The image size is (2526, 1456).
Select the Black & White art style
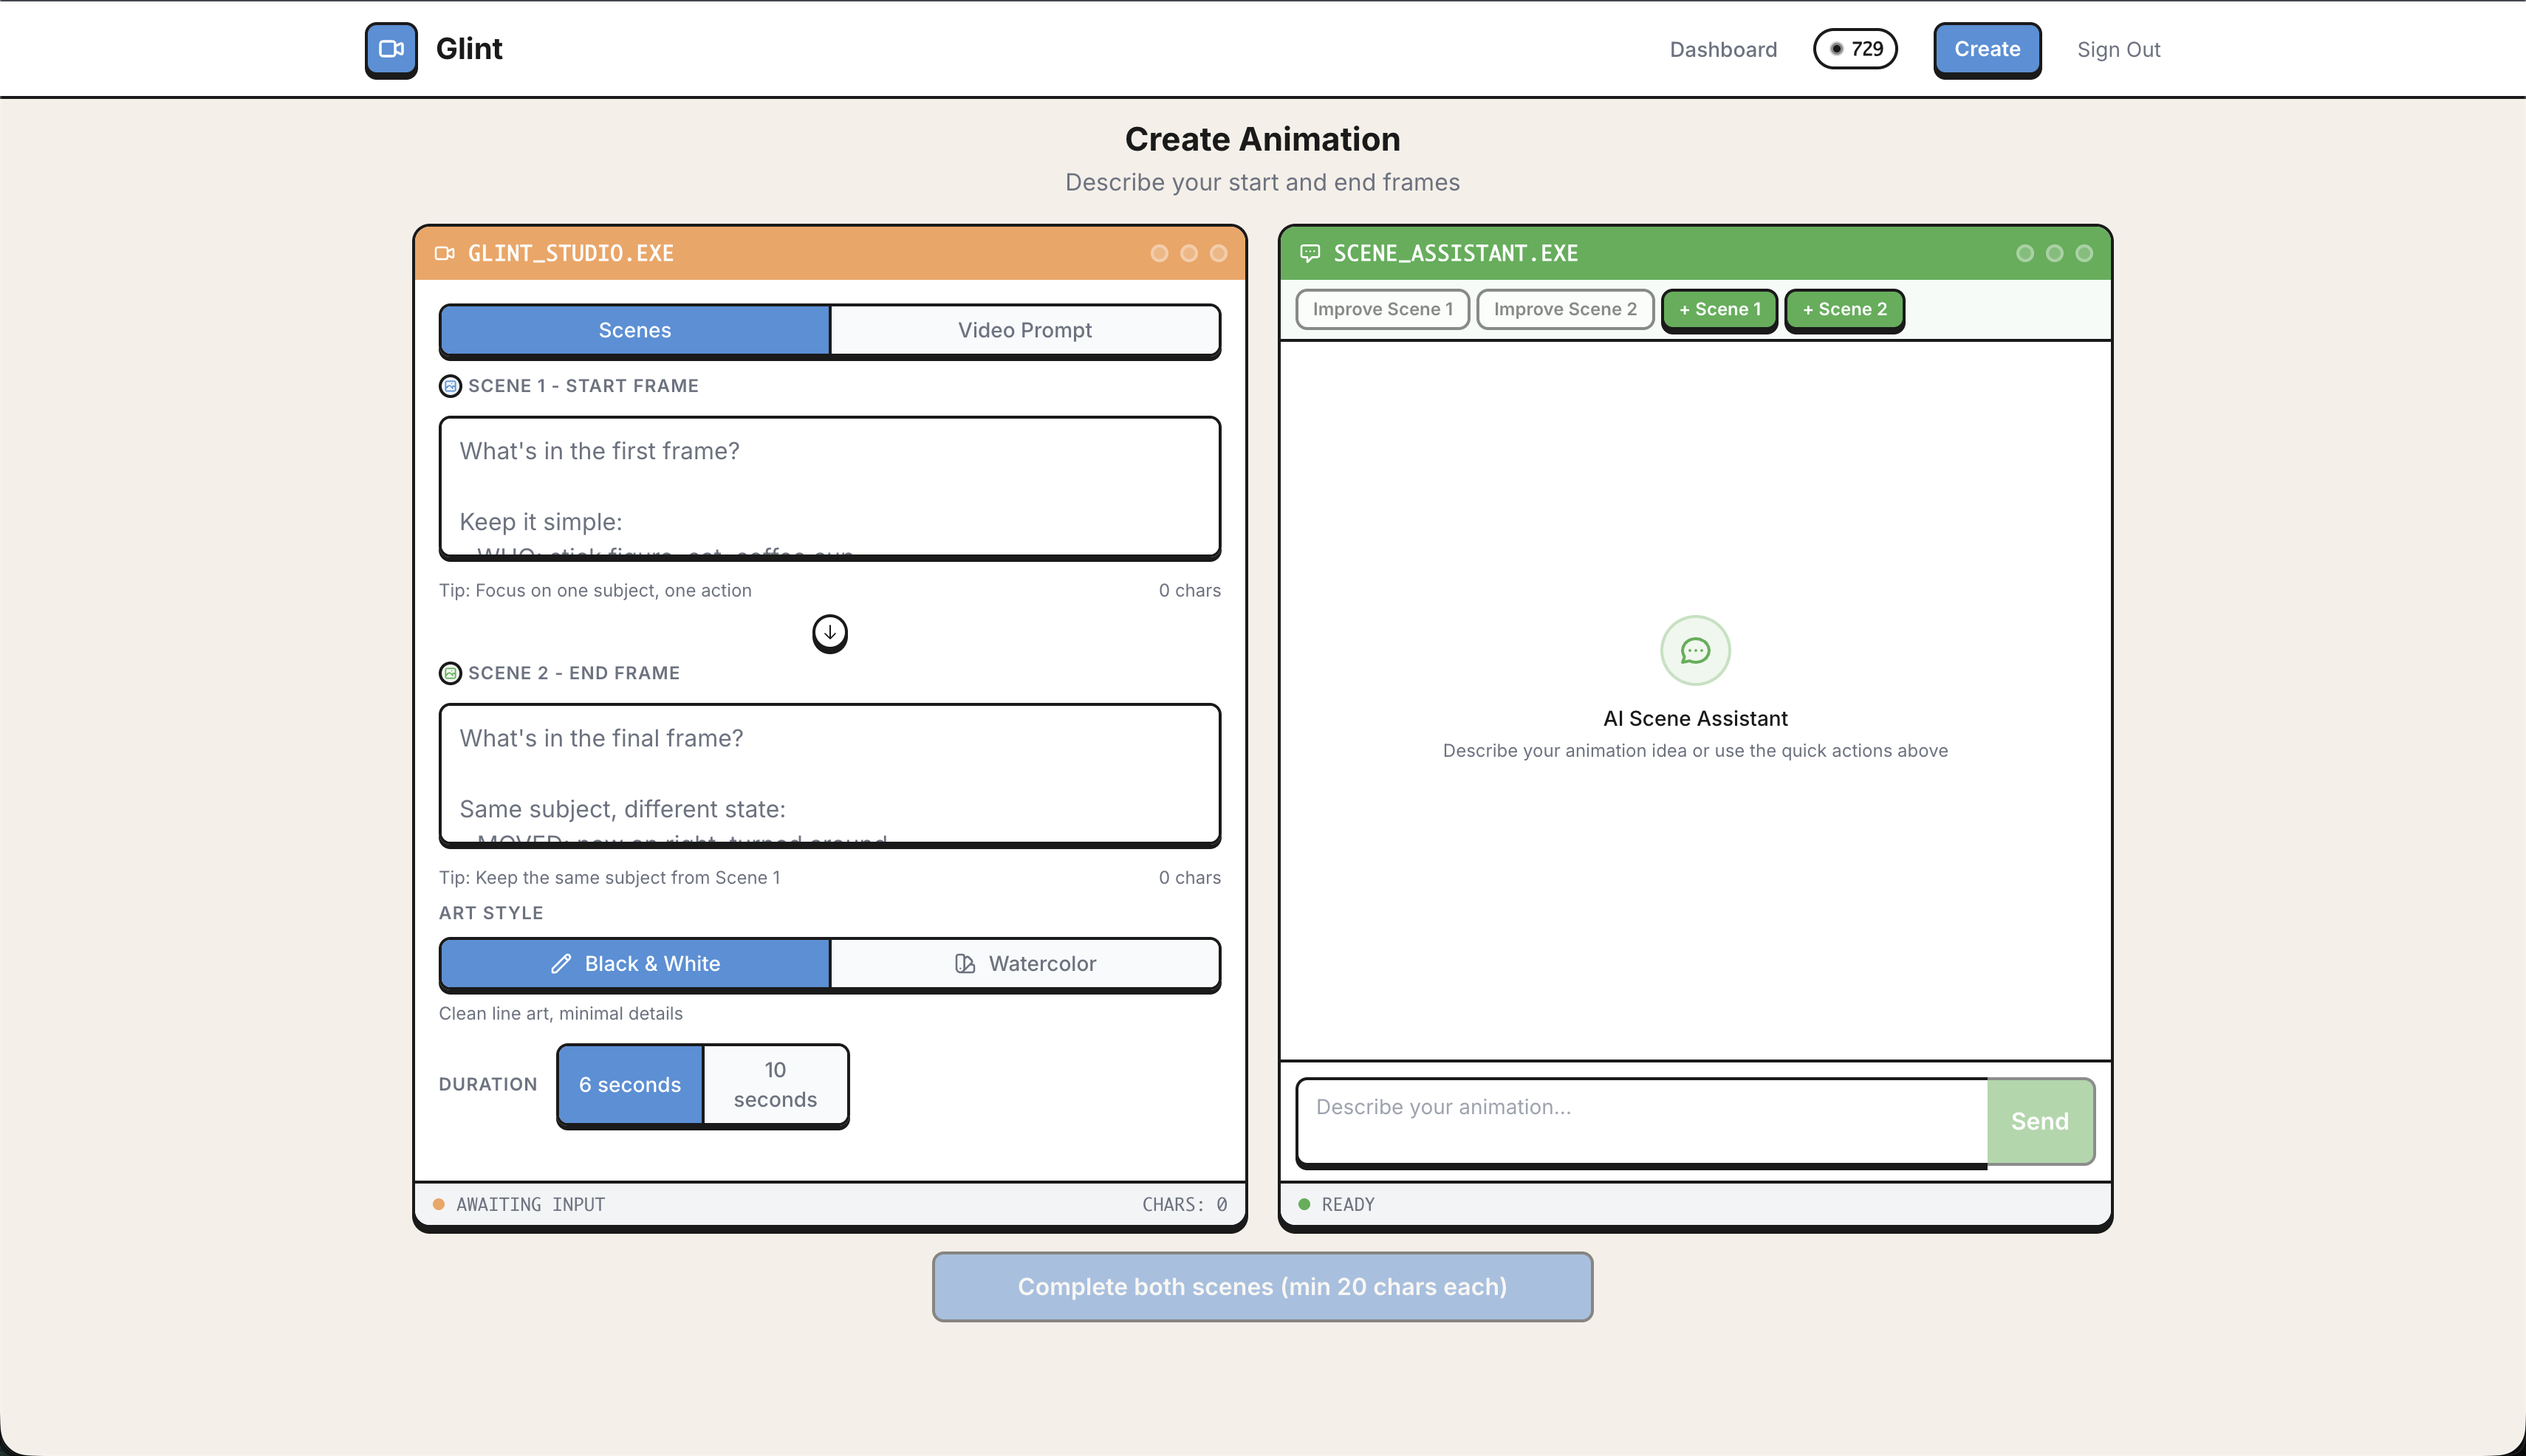634,963
